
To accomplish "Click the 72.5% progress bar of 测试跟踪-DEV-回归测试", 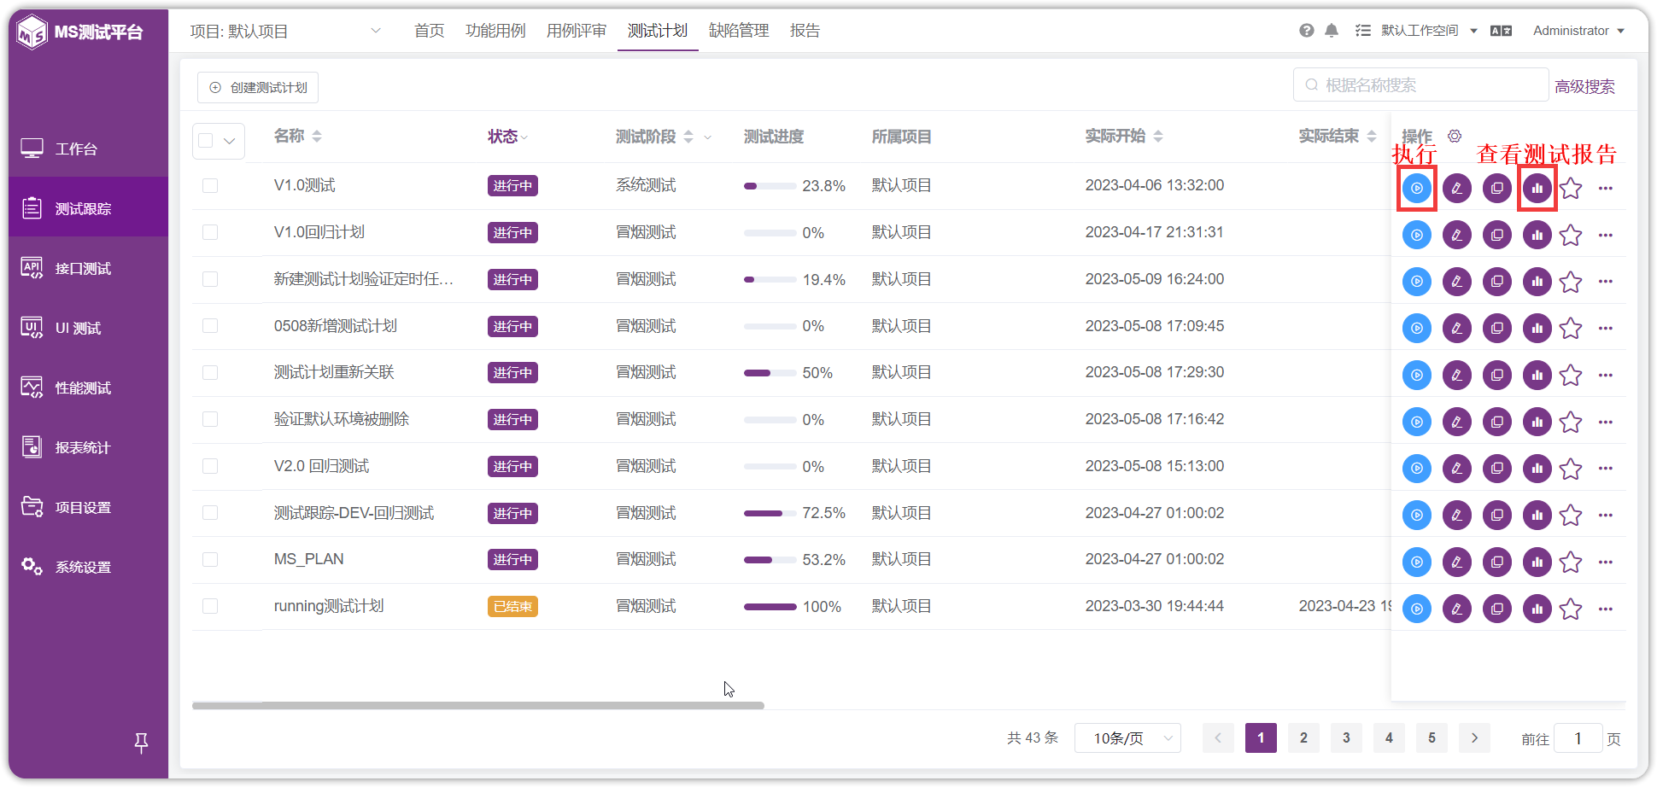I will coord(770,513).
